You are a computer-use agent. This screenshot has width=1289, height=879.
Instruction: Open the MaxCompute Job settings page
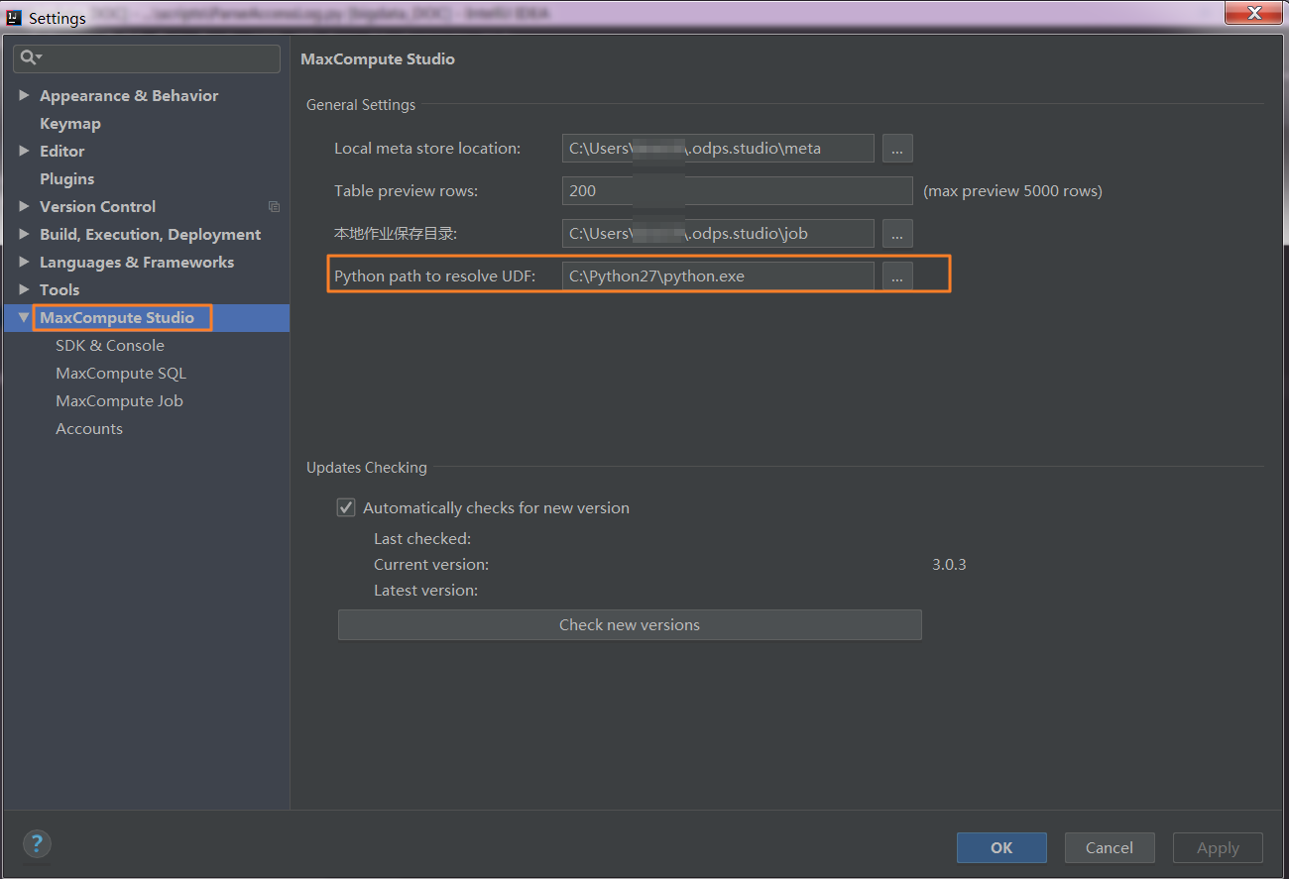(119, 400)
